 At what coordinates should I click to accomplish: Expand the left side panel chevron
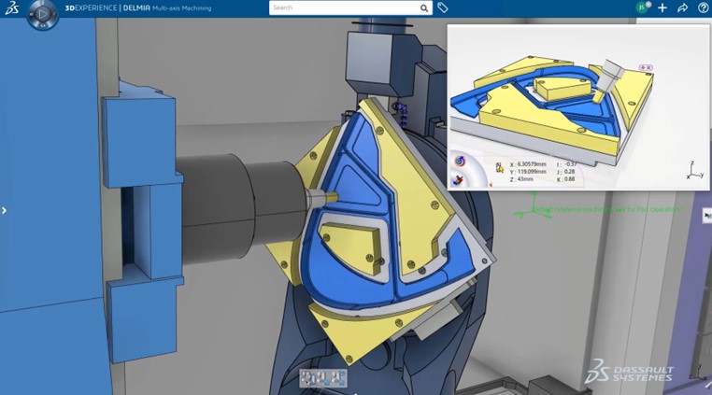(x=4, y=210)
